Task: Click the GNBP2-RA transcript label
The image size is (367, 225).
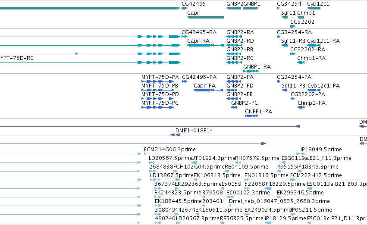Action: pos(240,32)
